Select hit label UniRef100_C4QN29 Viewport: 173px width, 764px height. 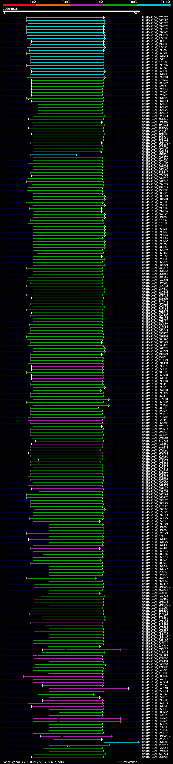[155, 718]
